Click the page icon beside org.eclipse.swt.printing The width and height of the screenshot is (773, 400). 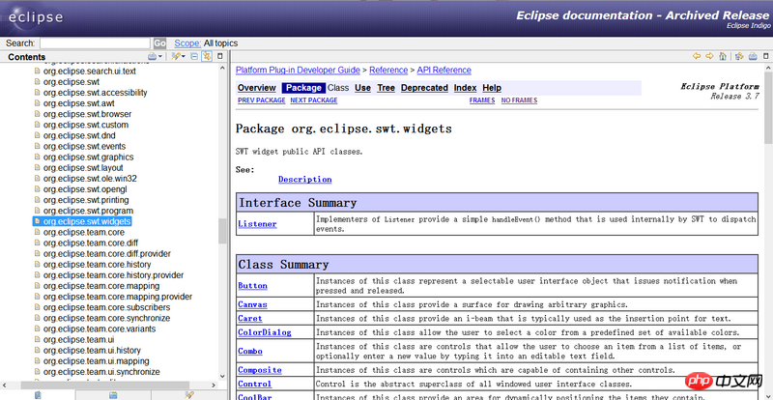pyautogui.click(x=37, y=200)
